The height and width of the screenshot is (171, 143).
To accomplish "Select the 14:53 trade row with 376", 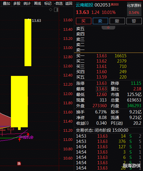I will point(108,141).
